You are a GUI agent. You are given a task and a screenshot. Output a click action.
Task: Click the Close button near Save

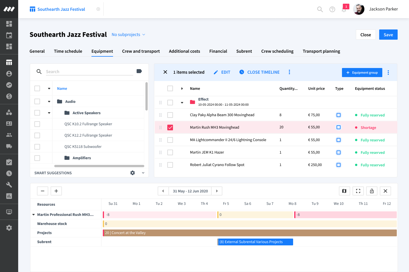coord(366,35)
